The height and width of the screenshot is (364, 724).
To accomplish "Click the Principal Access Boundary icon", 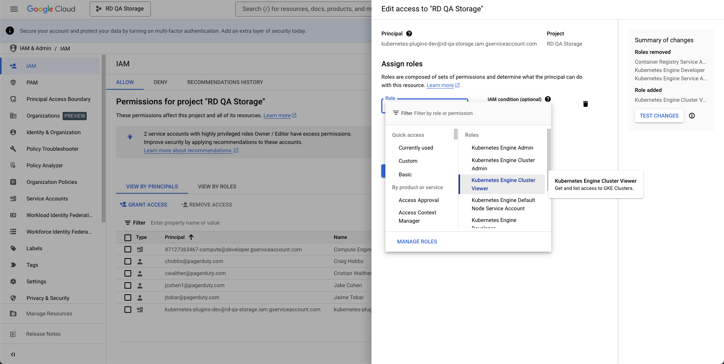I will pos(13,99).
